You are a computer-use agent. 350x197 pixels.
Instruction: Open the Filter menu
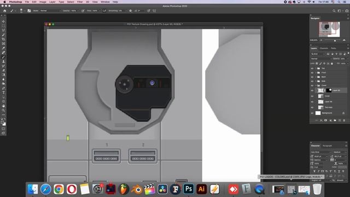click(x=80, y=2)
